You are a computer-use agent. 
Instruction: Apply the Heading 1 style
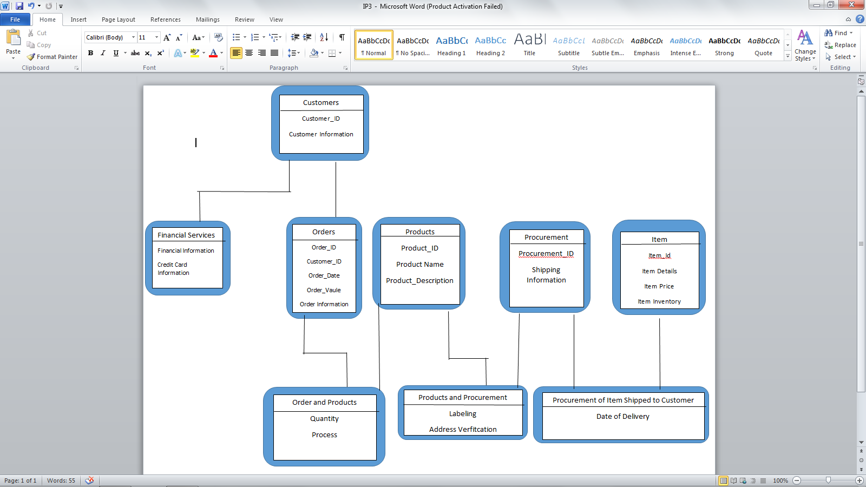[451, 45]
